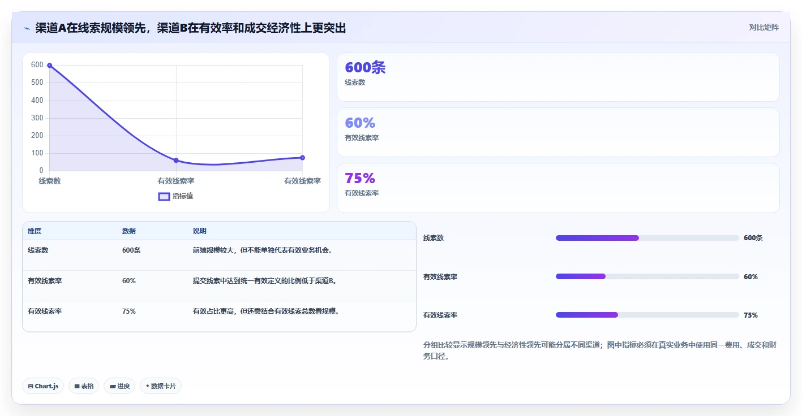Screen dimensions: 802x416
Task: Click the 600条 value beside the progress bar
Action: 753,238
